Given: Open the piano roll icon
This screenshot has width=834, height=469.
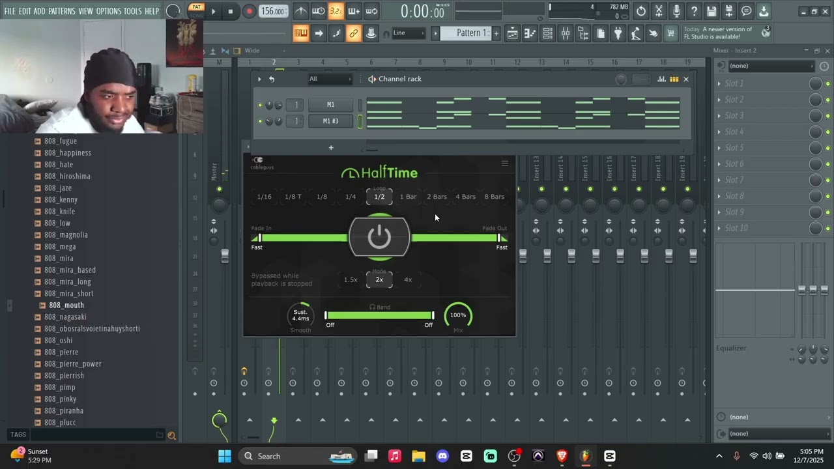Looking at the screenshot, I should 530,33.
